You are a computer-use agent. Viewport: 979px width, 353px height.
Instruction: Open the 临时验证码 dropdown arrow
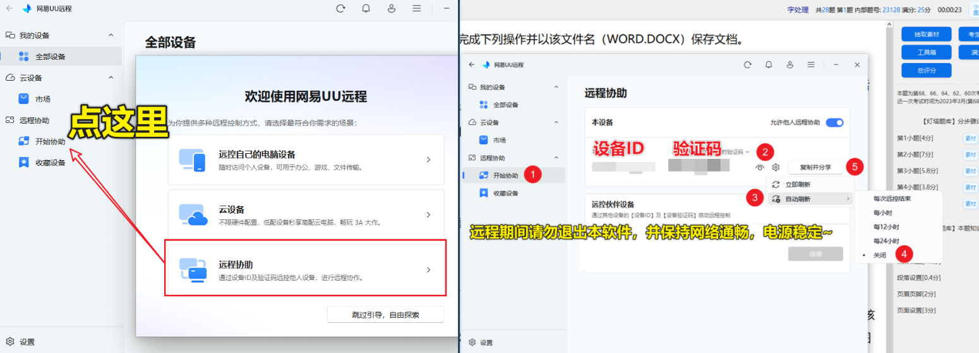[748, 152]
